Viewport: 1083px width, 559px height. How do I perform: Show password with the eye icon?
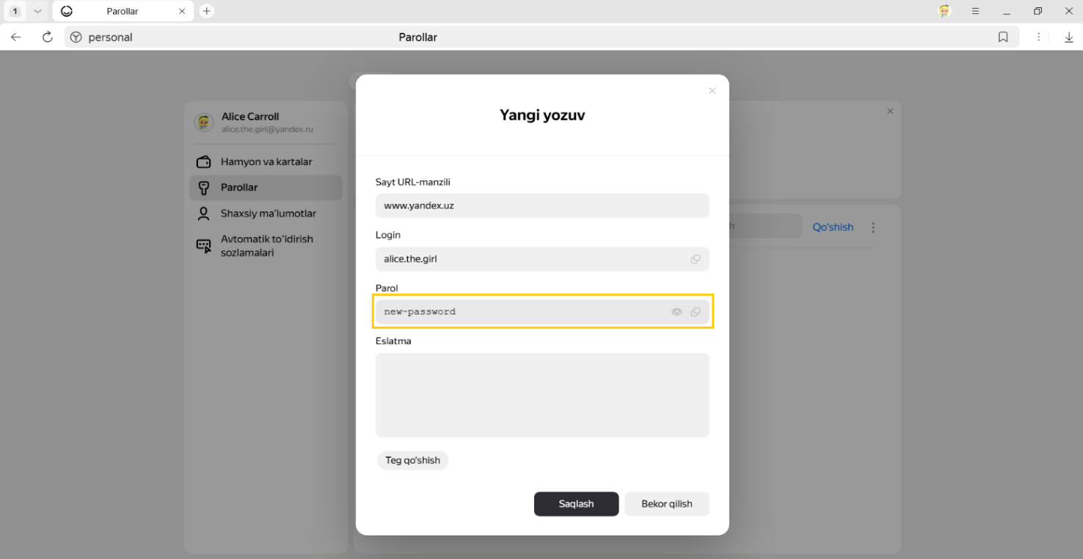click(x=677, y=312)
